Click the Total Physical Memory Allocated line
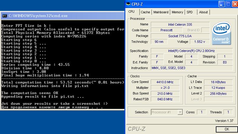238x134 pixels. (56, 33)
